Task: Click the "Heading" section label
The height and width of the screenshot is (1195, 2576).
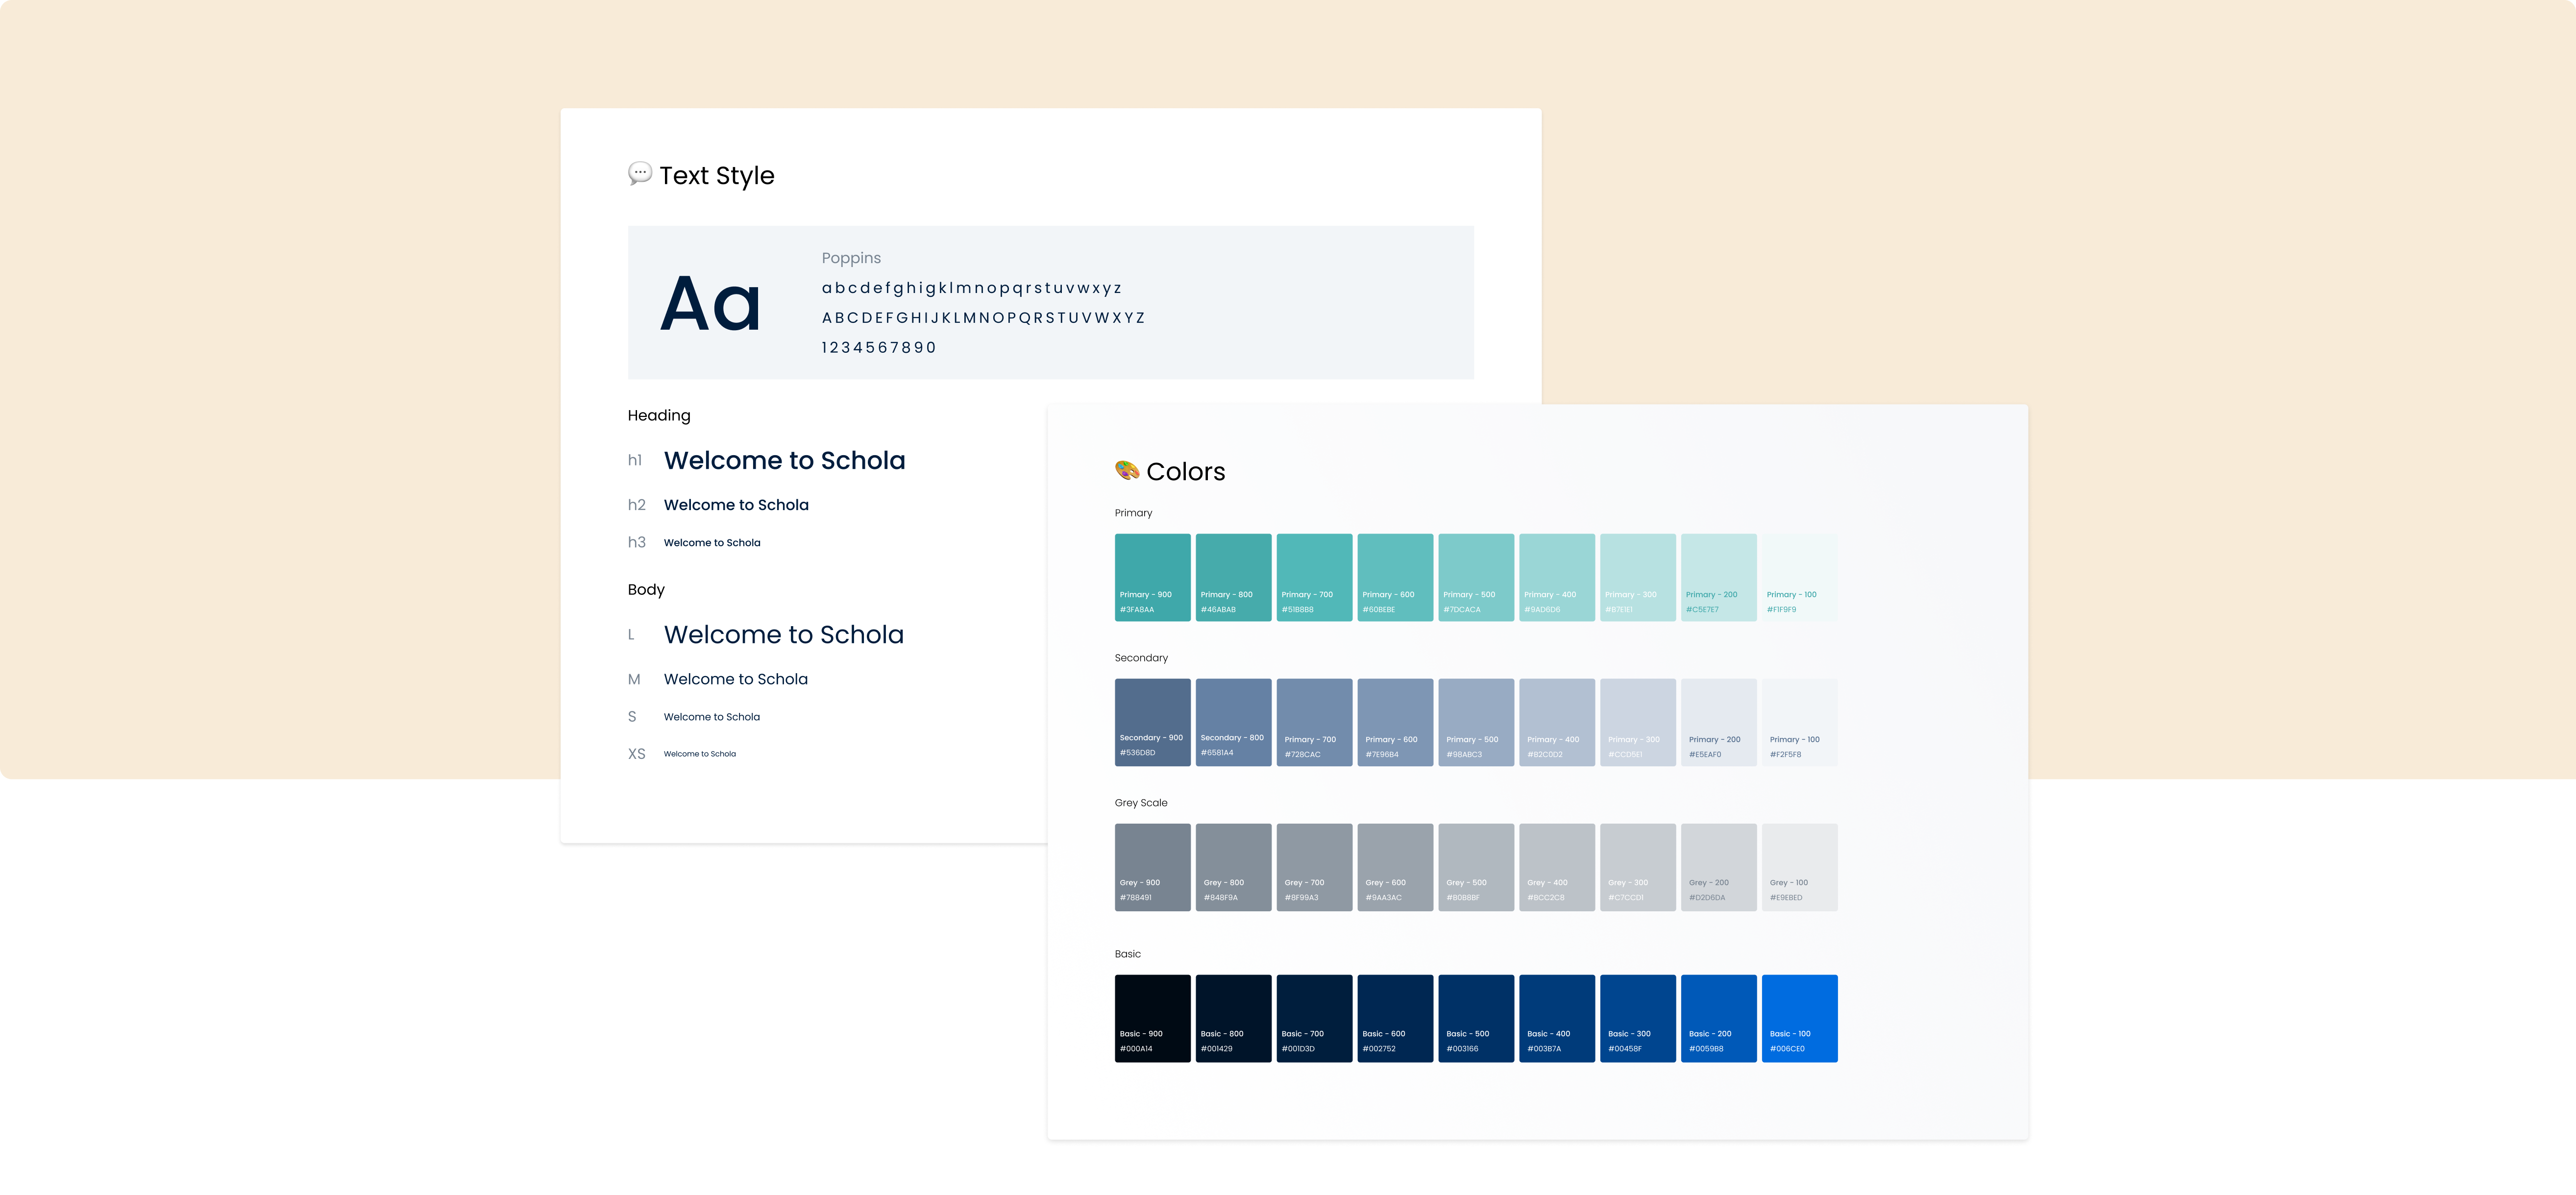Action: click(x=658, y=415)
